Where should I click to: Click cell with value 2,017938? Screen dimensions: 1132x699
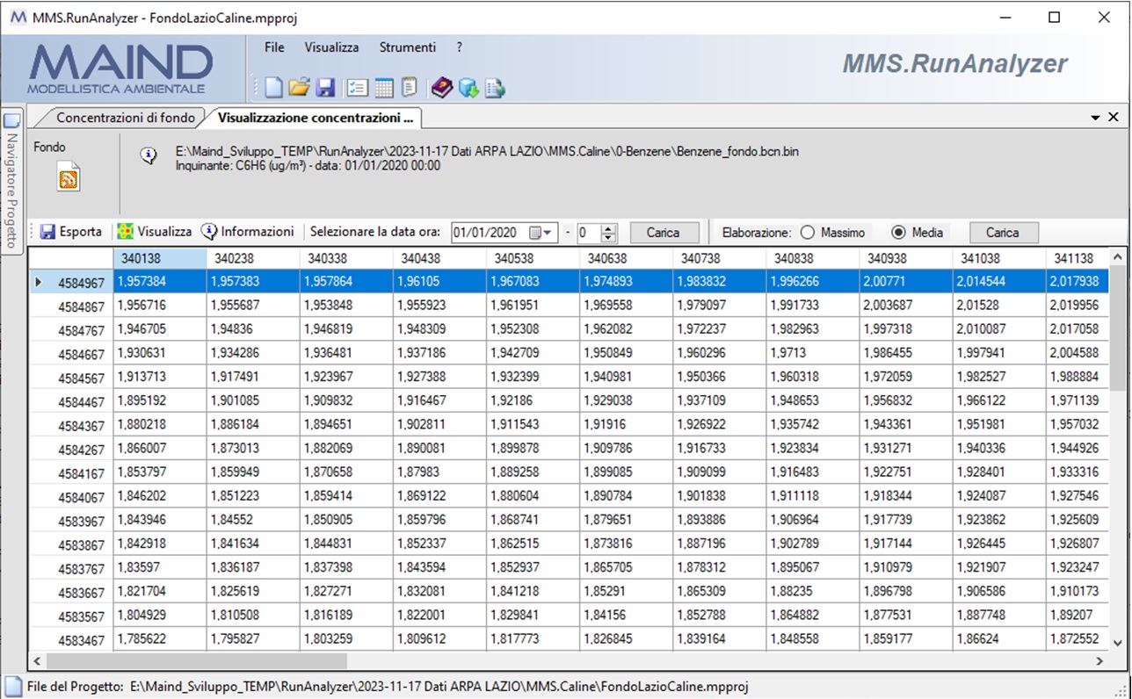1078,282
